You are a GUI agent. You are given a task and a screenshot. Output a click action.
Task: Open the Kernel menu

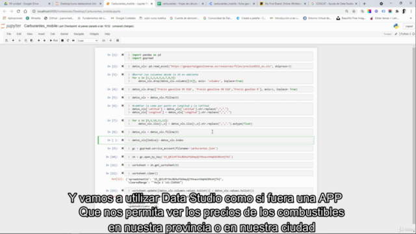point(64,34)
